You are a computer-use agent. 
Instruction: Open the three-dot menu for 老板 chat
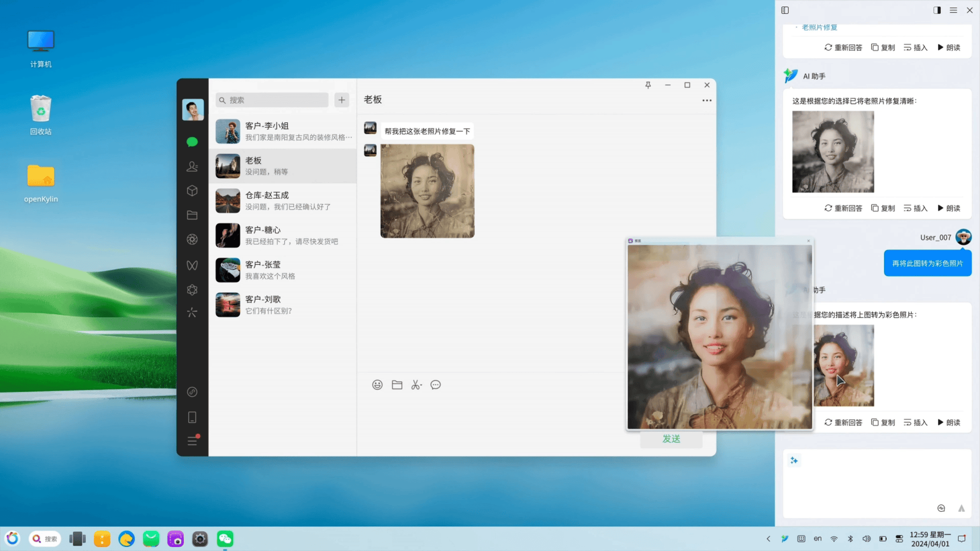point(707,100)
